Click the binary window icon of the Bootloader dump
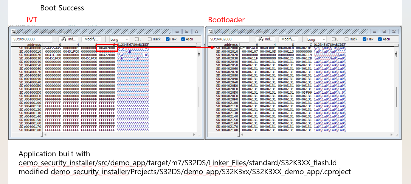 click(x=210, y=31)
